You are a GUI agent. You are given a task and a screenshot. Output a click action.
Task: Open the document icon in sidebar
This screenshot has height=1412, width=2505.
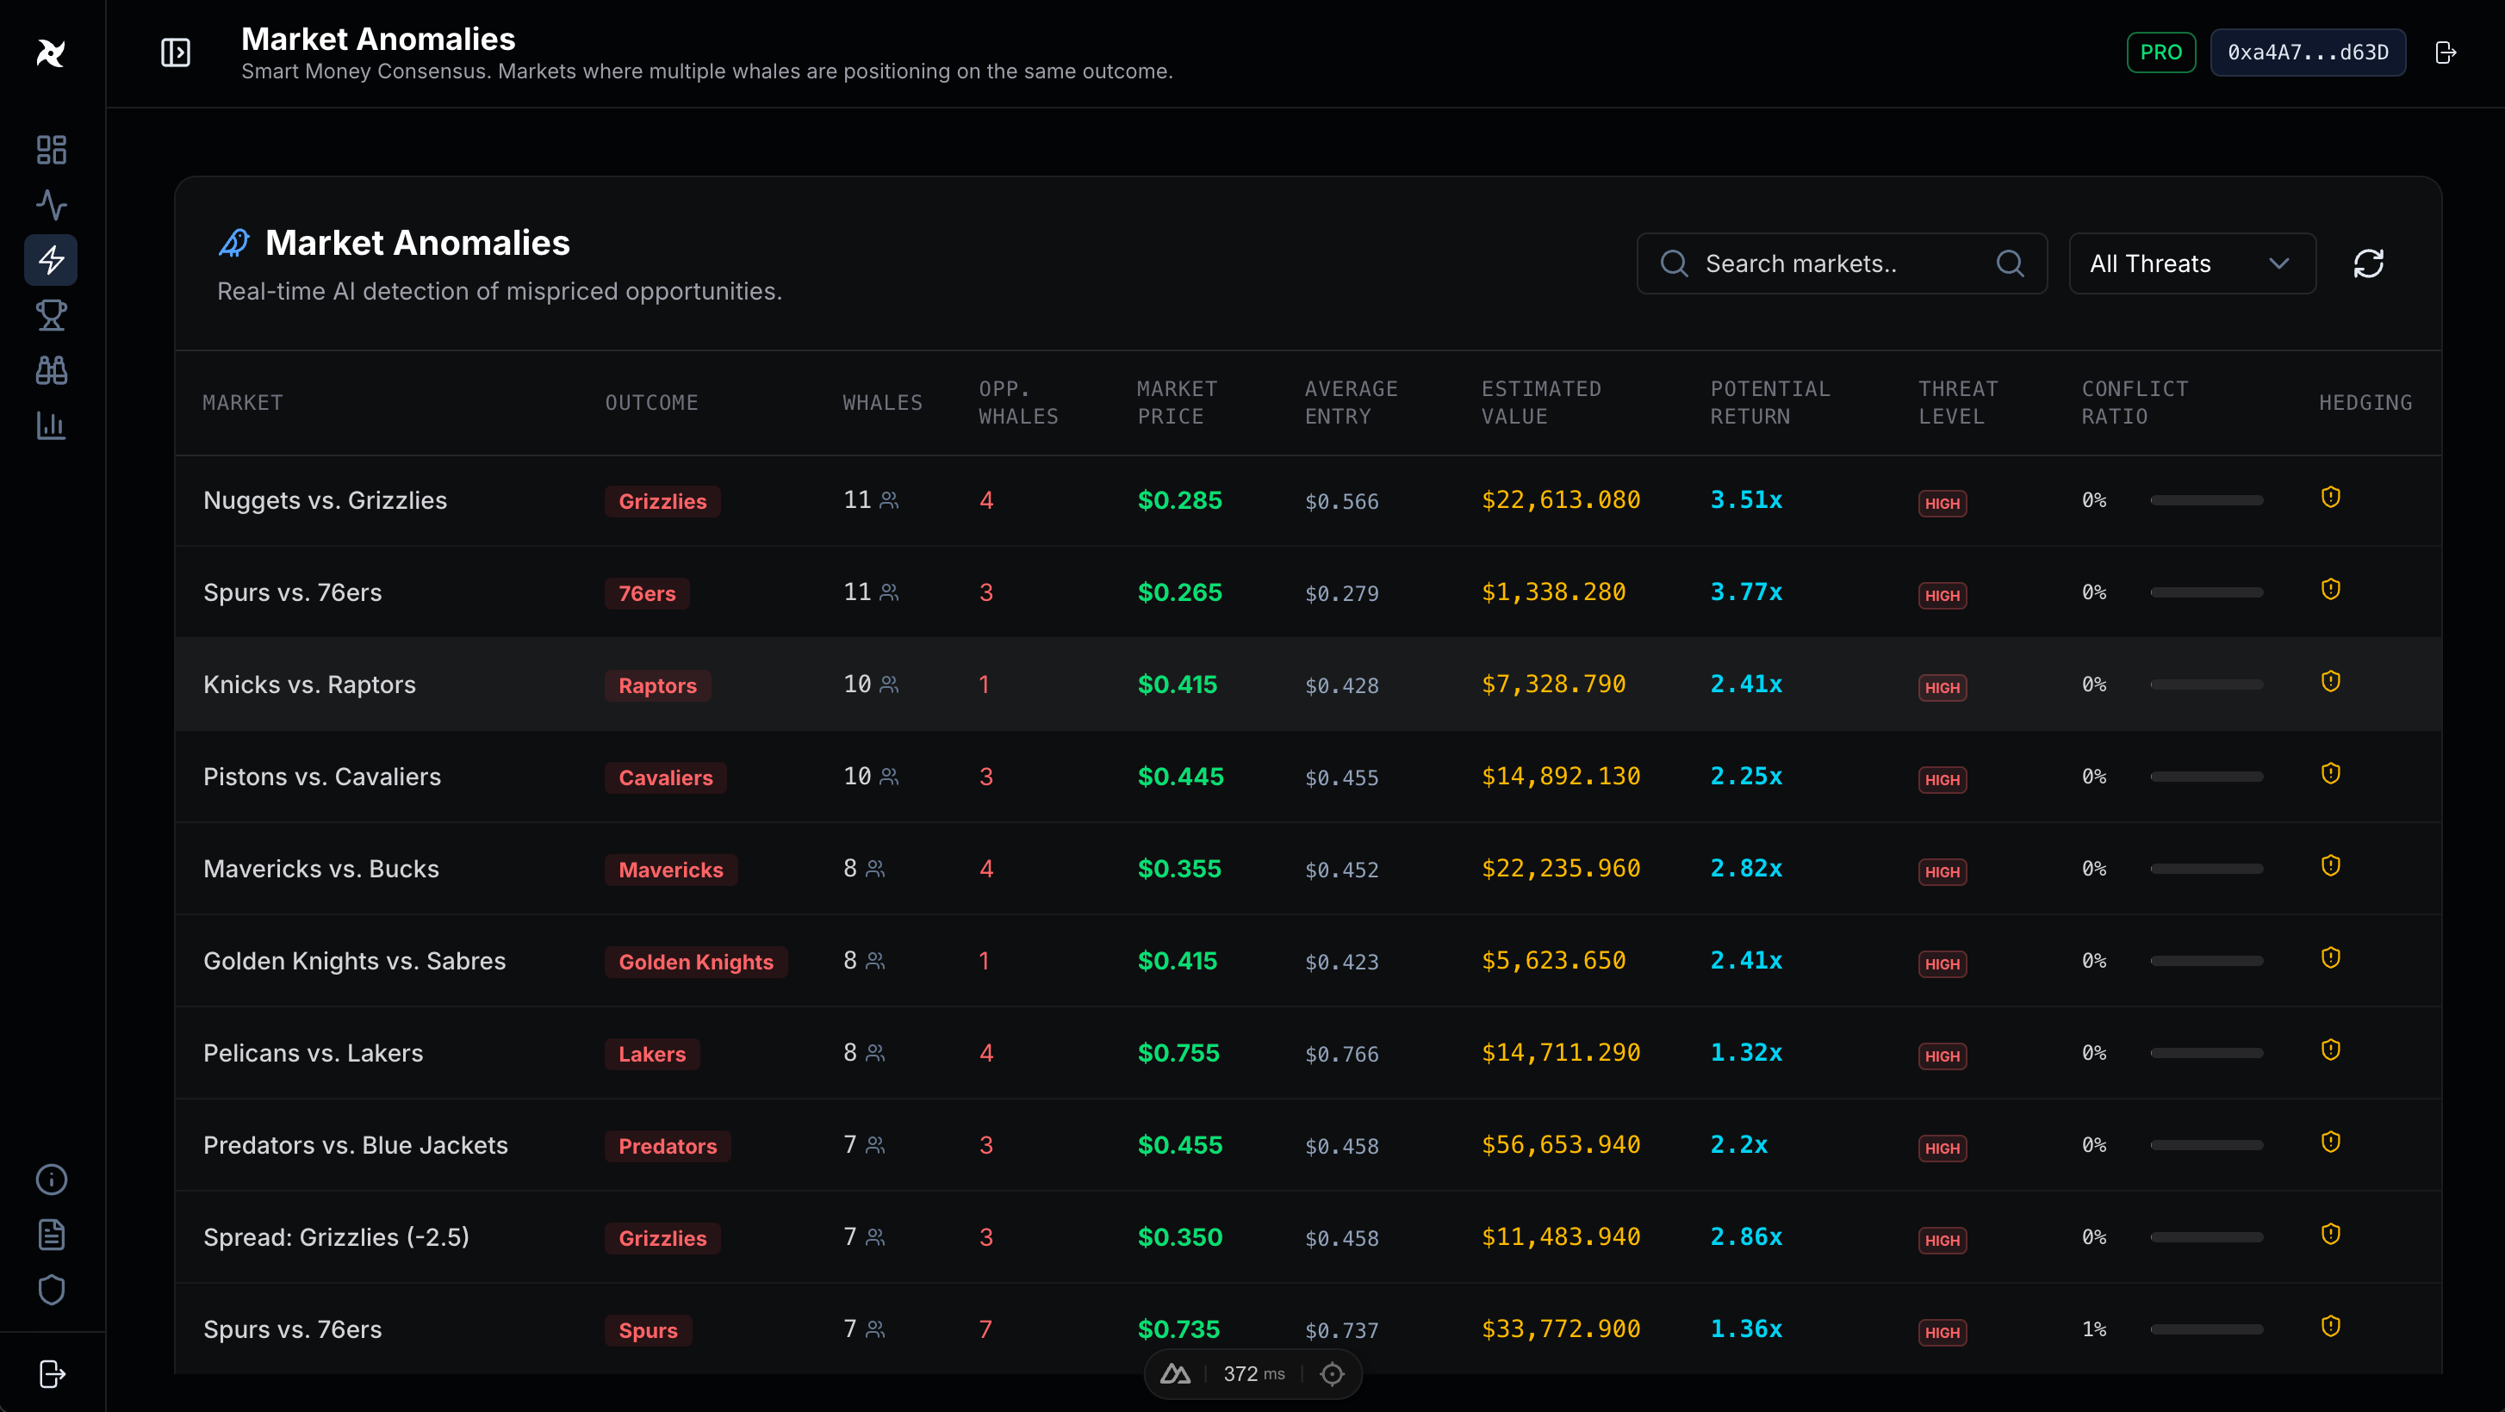tap(52, 1235)
